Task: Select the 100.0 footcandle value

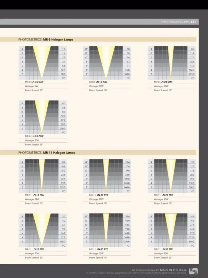Action: tap(127, 74)
